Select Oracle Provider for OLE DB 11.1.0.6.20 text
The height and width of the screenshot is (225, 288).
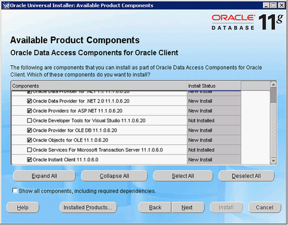[x=75, y=131]
